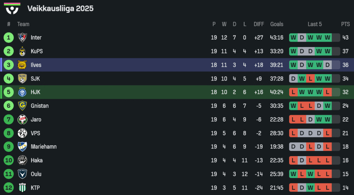Click the Veikkausliiga league logo
Viewport: 354px width, 195px height.
(12, 8)
